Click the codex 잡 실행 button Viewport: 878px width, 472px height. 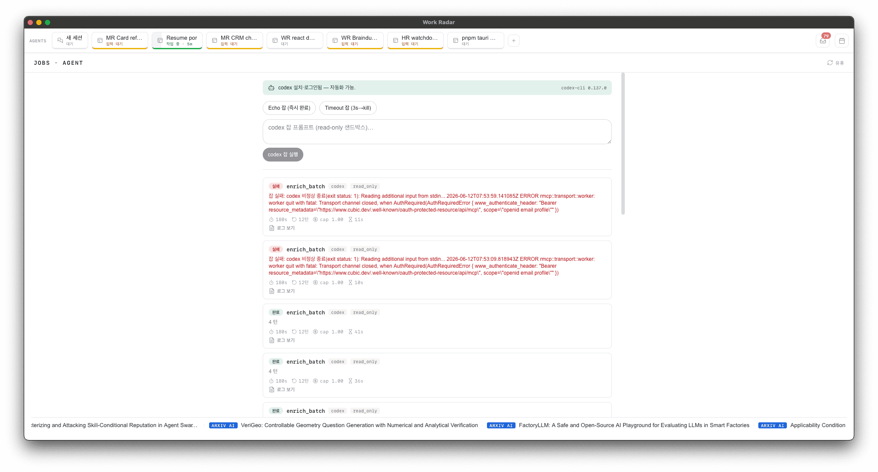point(283,155)
